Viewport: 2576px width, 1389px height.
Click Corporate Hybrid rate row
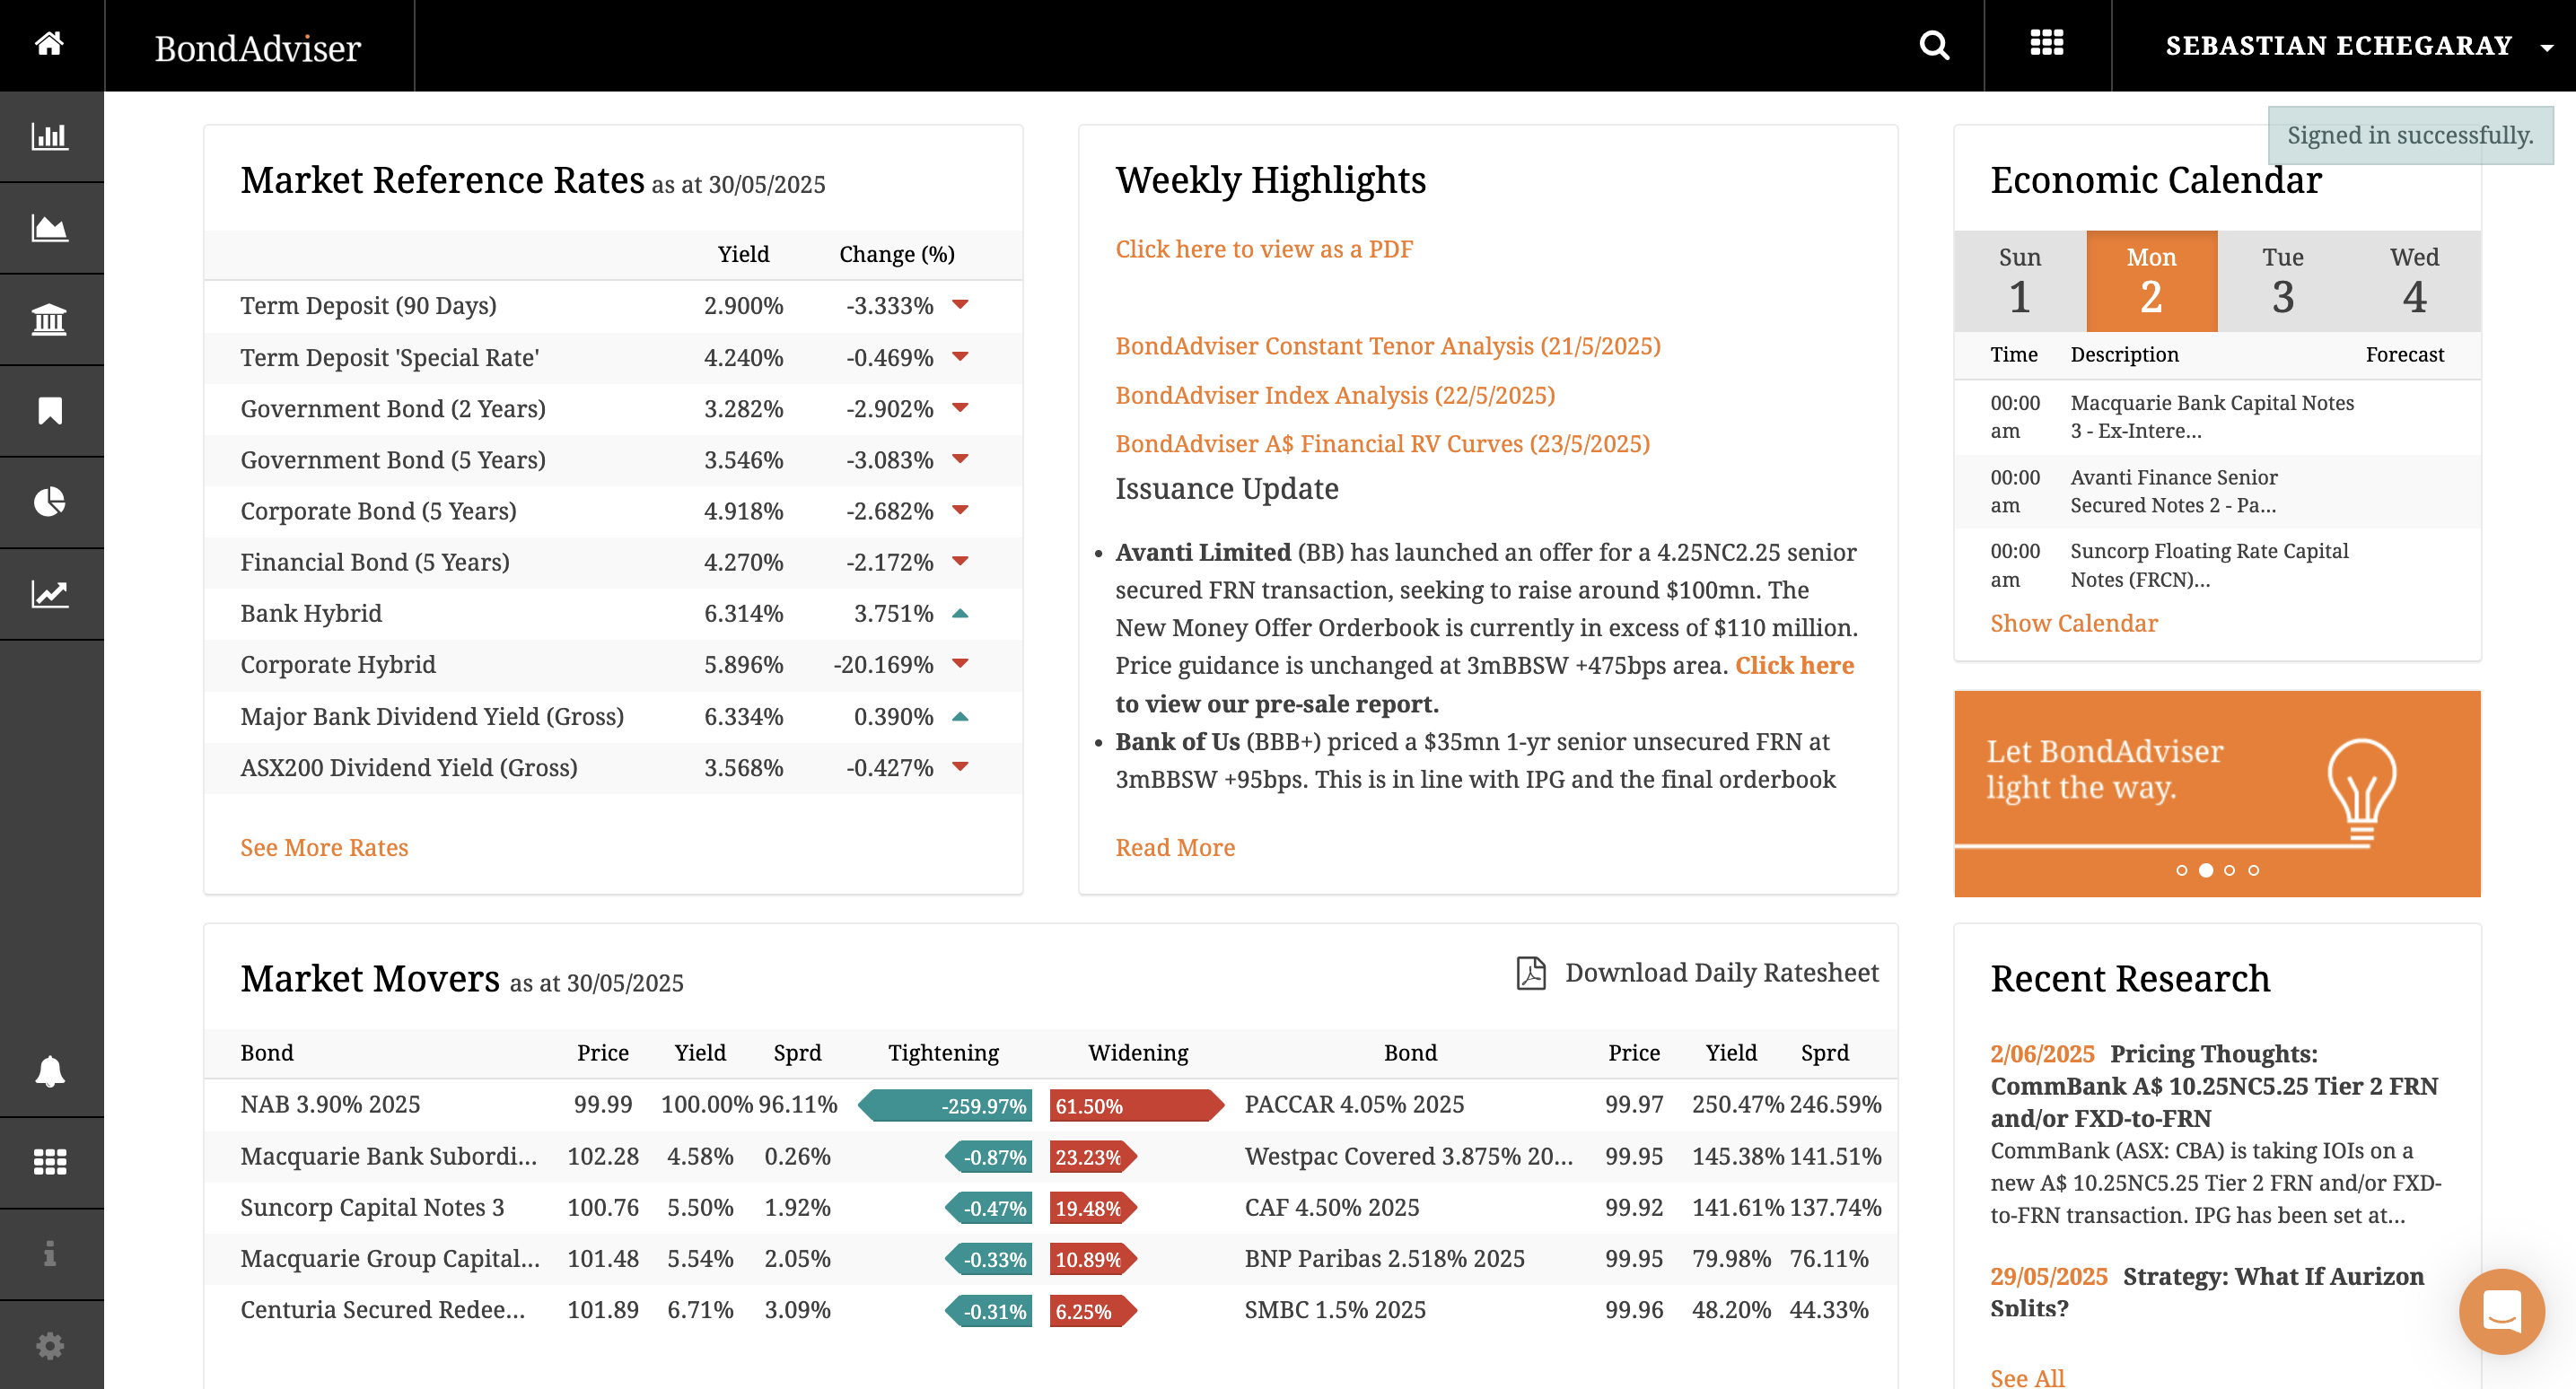click(x=613, y=664)
